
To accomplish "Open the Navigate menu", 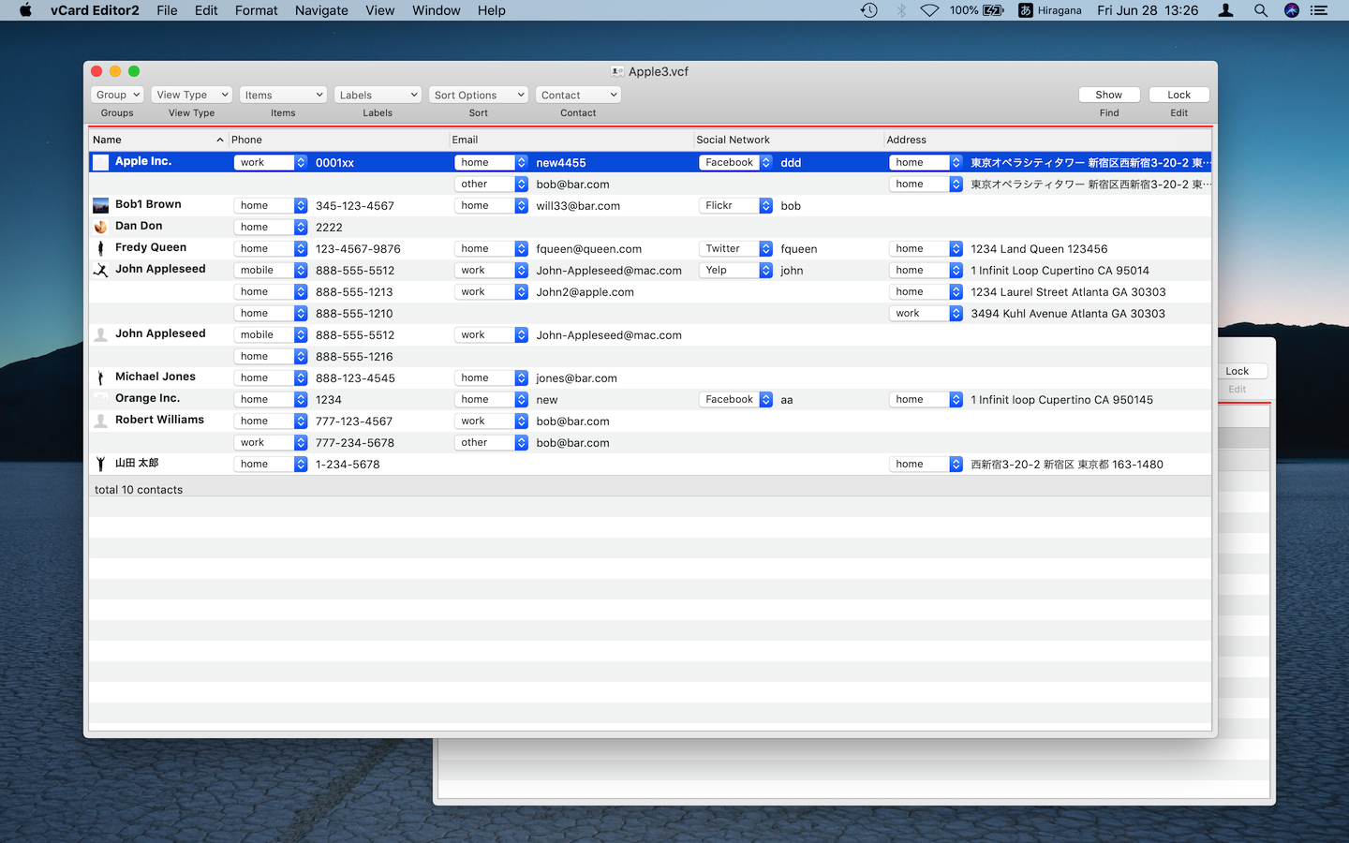I will coord(321,10).
